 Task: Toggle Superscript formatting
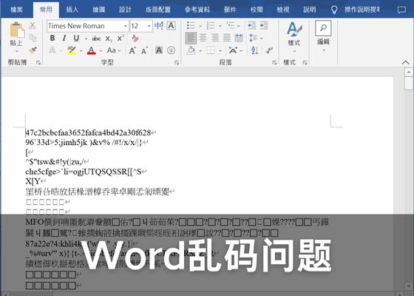tap(121, 38)
